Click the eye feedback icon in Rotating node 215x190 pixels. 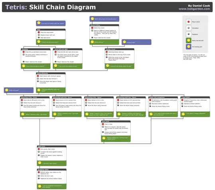tap(24, 62)
